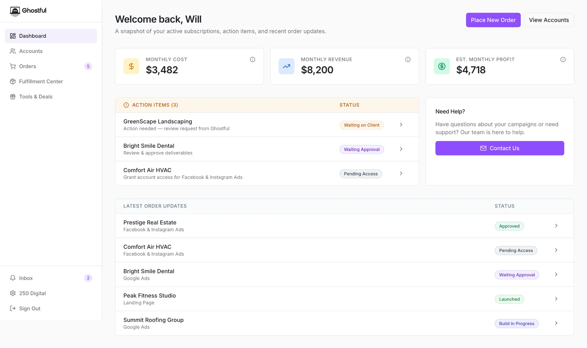This screenshot has width=587, height=348.
Task: Expand GreenScape Landscaping action item chevron
Action: coord(401,125)
